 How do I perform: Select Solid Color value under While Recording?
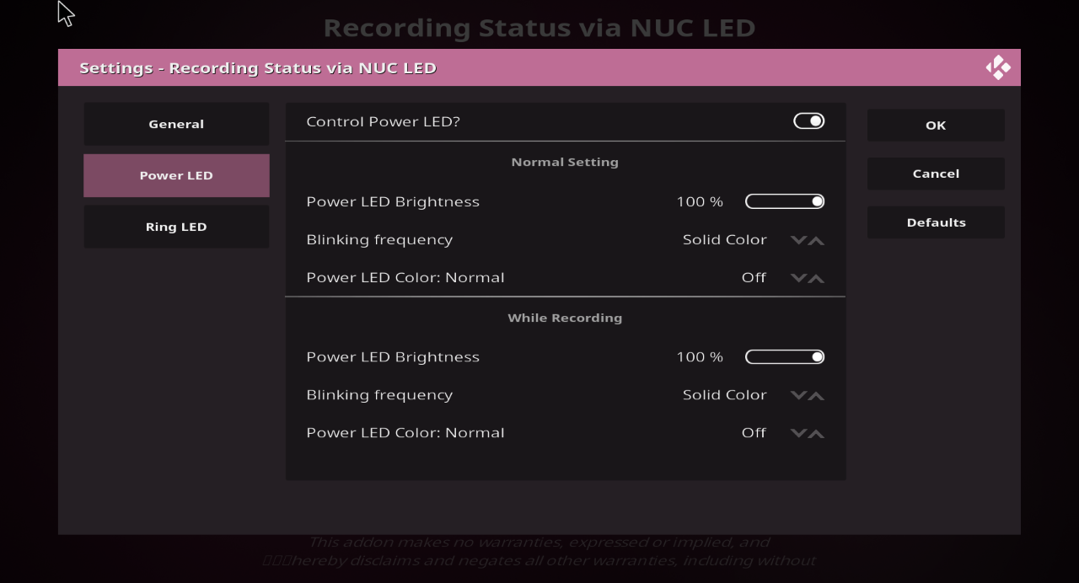coord(725,395)
